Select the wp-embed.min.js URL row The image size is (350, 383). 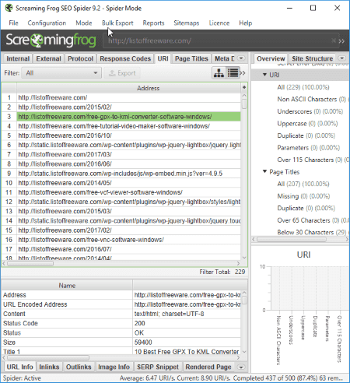click(121, 174)
